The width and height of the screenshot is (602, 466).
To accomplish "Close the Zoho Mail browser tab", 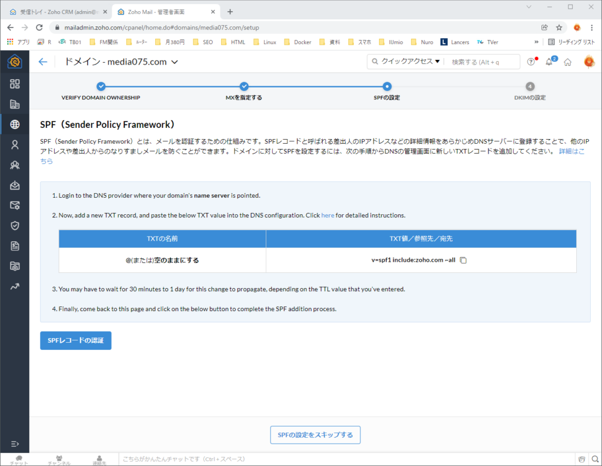I will (213, 12).
